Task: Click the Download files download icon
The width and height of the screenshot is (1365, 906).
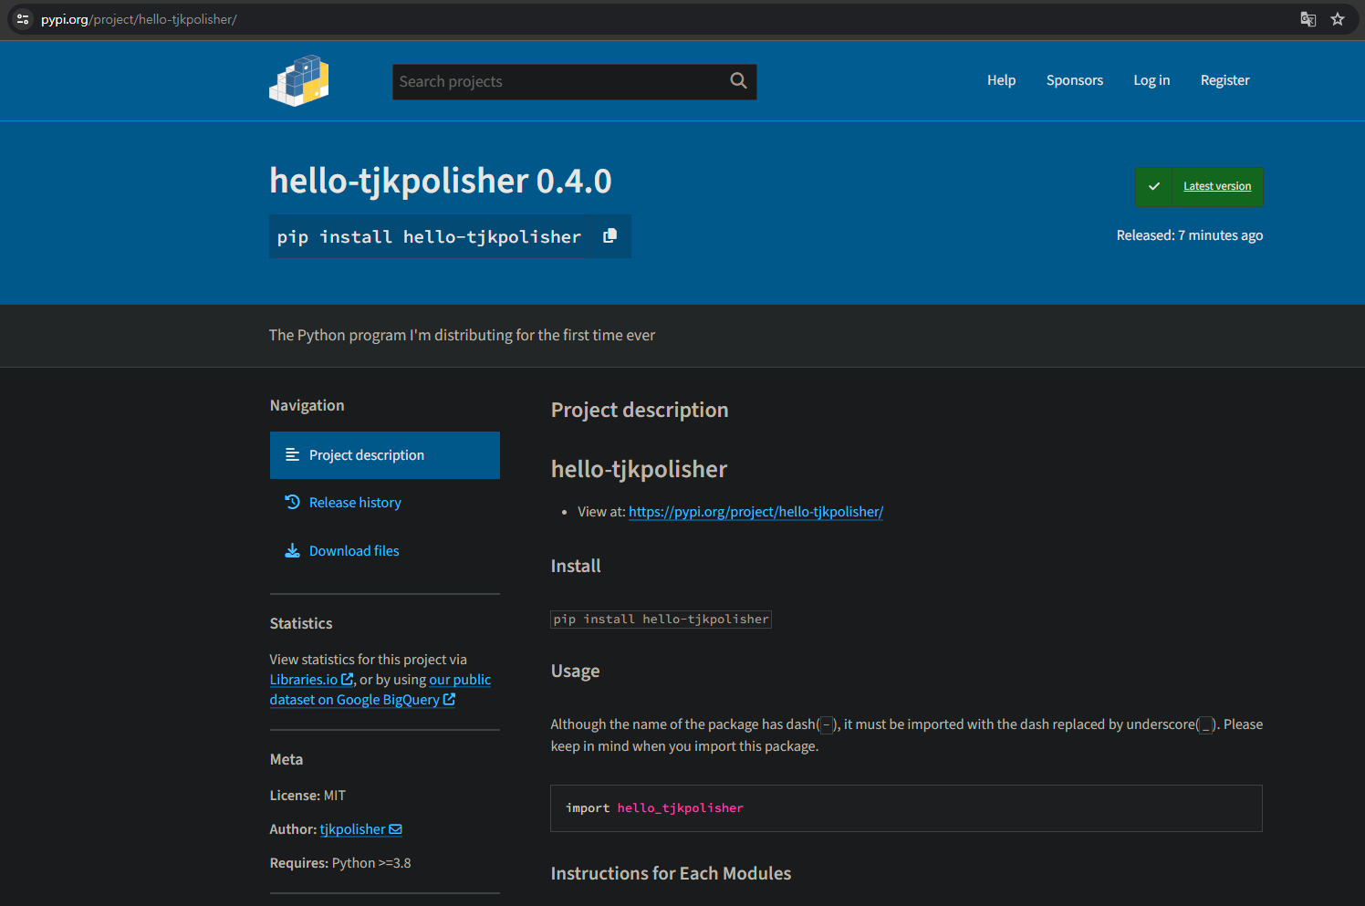Action: click(x=292, y=549)
